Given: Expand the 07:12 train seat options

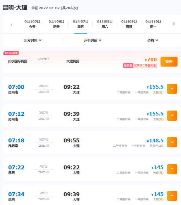Looking at the screenshot, I should [172, 115].
